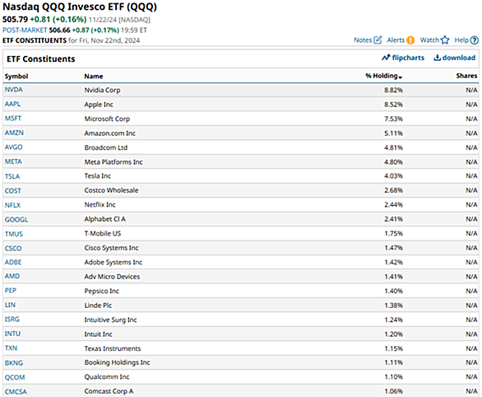Click the QCOM symbol link
Image resolution: width=482 pixels, height=397 pixels.
click(x=15, y=377)
